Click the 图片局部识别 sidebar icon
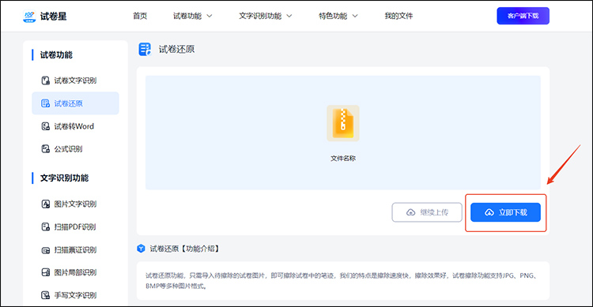The width and height of the screenshot is (593, 307). coord(45,272)
